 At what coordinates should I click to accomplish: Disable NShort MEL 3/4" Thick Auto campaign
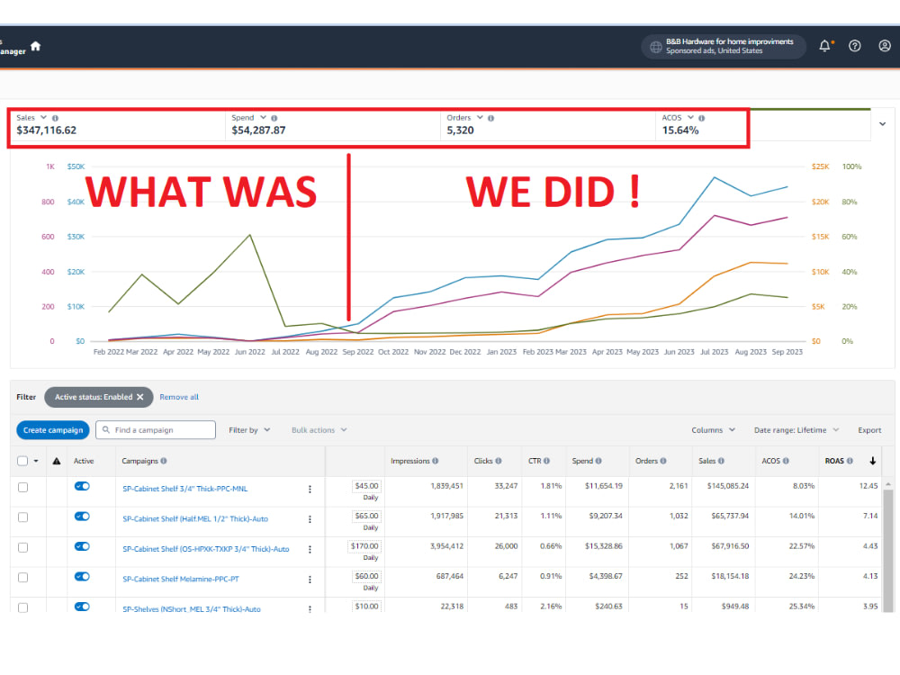[x=82, y=607]
